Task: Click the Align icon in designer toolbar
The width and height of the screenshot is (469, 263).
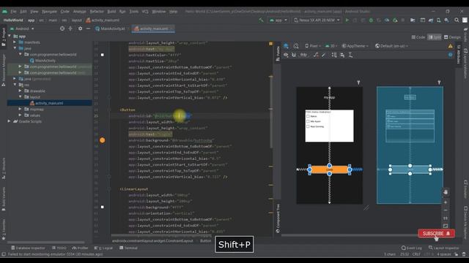Action: (342, 55)
